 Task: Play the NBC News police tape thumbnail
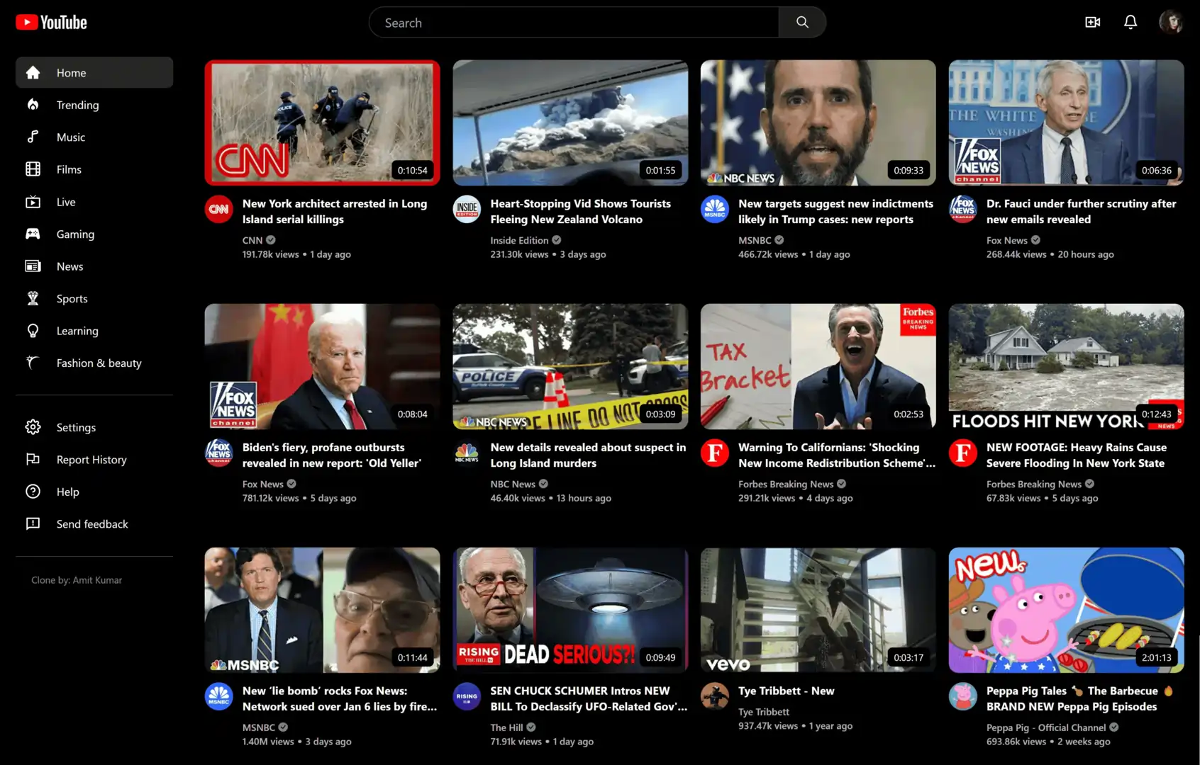click(570, 366)
